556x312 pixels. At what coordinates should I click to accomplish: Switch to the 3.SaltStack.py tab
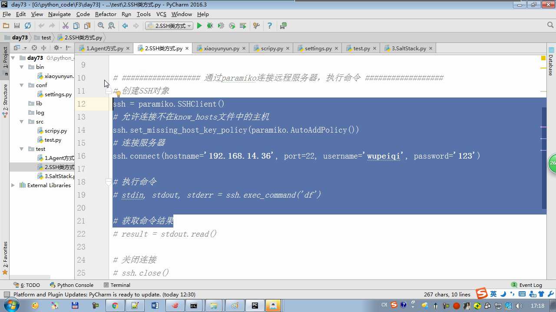pos(408,49)
